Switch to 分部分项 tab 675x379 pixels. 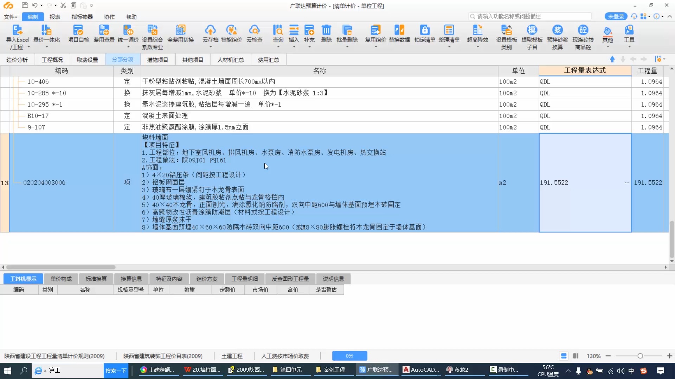(x=122, y=59)
